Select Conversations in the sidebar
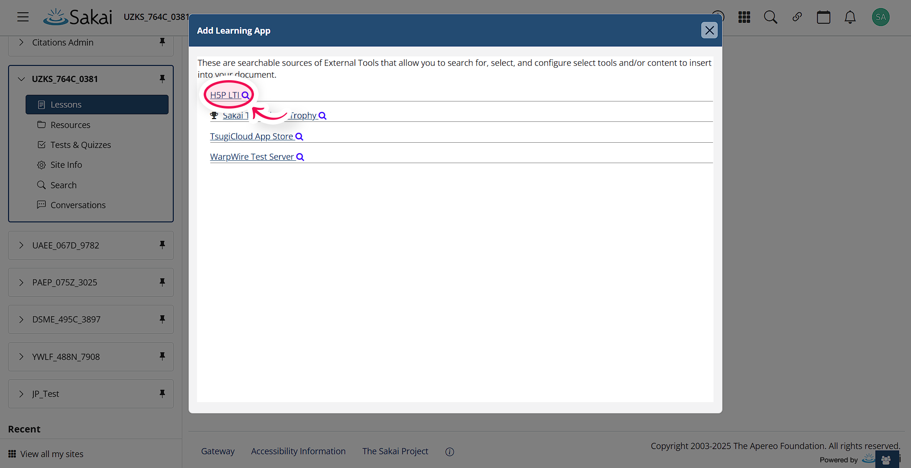Screen dimensions: 911x468 point(78,205)
